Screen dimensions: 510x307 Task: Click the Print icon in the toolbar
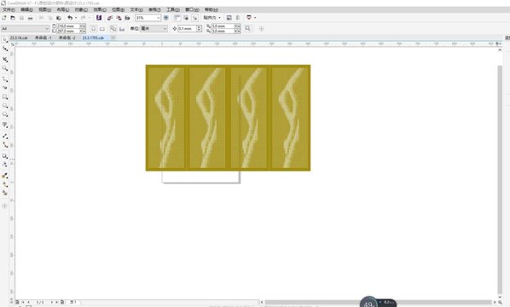pyautogui.click(x=30, y=18)
